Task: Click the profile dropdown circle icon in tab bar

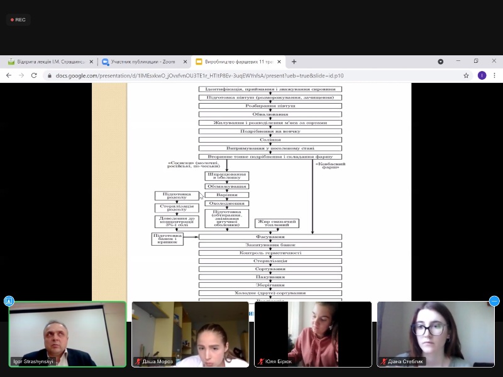Action: coord(441,62)
